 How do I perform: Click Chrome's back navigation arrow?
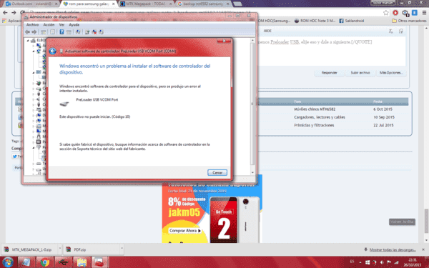pos(5,13)
